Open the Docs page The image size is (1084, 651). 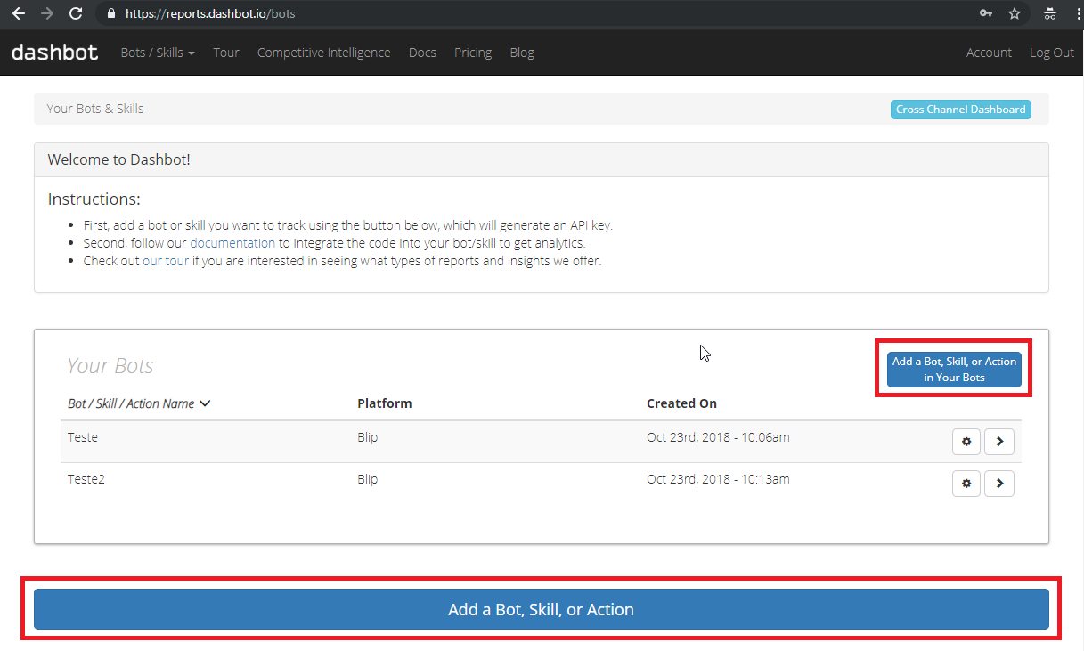pos(422,53)
